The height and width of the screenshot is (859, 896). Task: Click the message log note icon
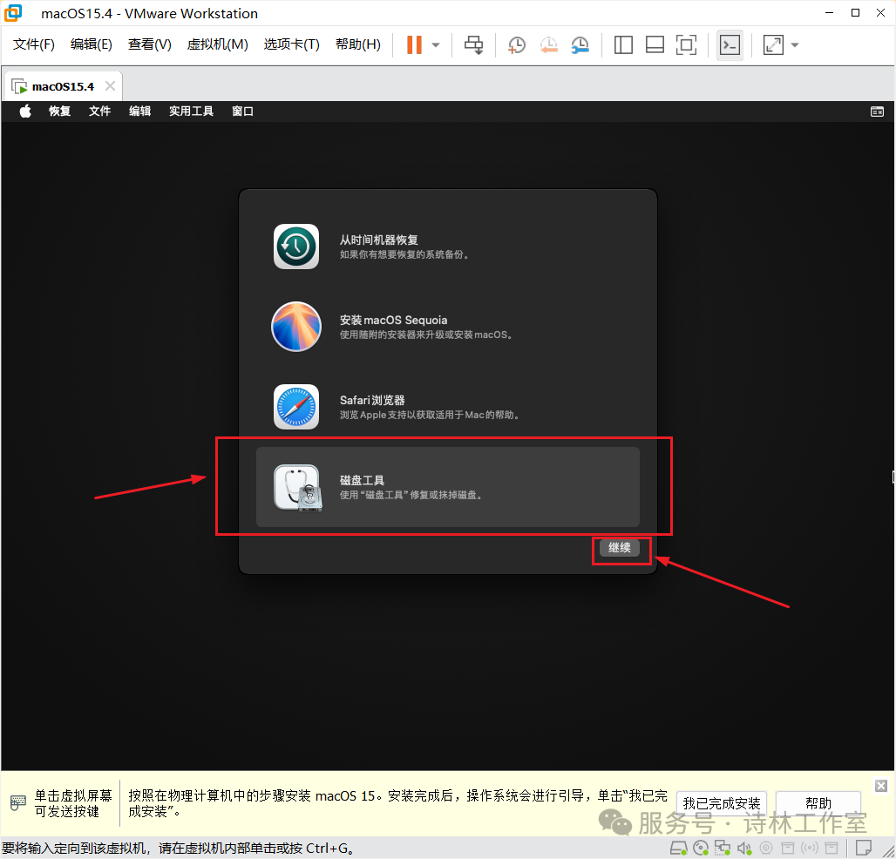pyautogui.click(x=864, y=849)
